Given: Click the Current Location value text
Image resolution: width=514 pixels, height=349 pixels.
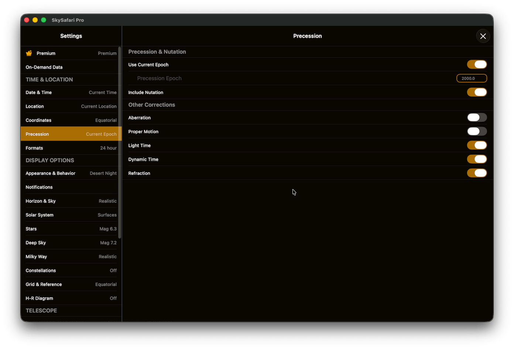Looking at the screenshot, I should (99, 107).
